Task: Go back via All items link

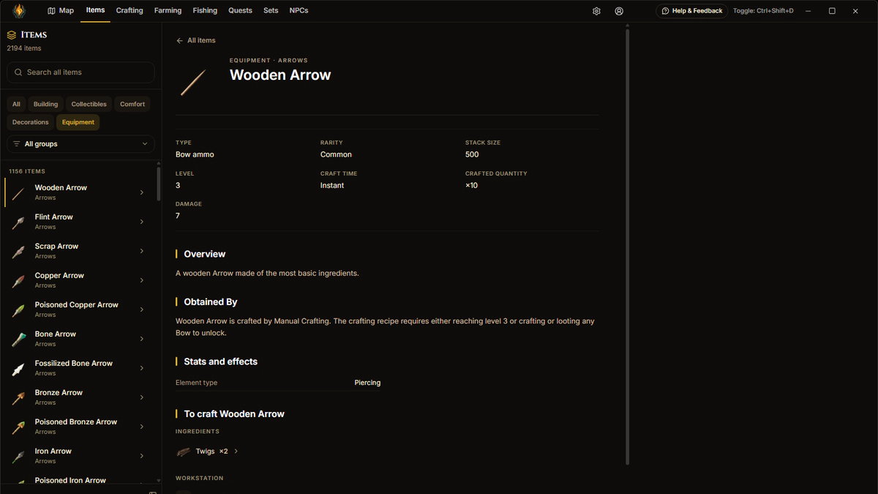Action: click(x=195, y=40)
